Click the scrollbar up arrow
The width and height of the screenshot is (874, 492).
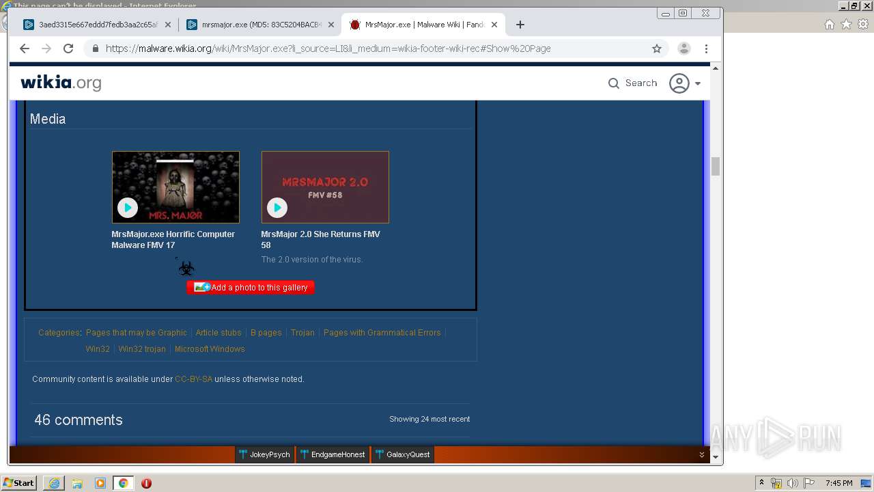[716, 68]
